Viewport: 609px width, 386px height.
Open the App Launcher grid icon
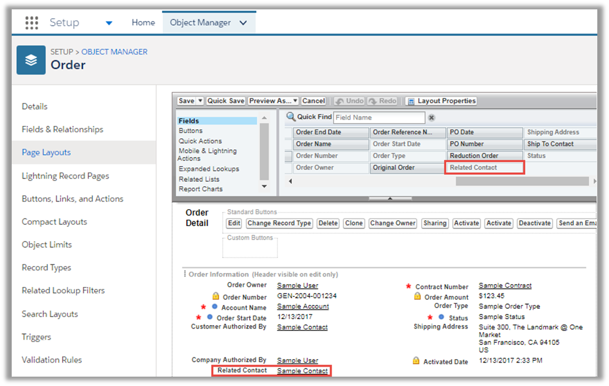(32, 23)
